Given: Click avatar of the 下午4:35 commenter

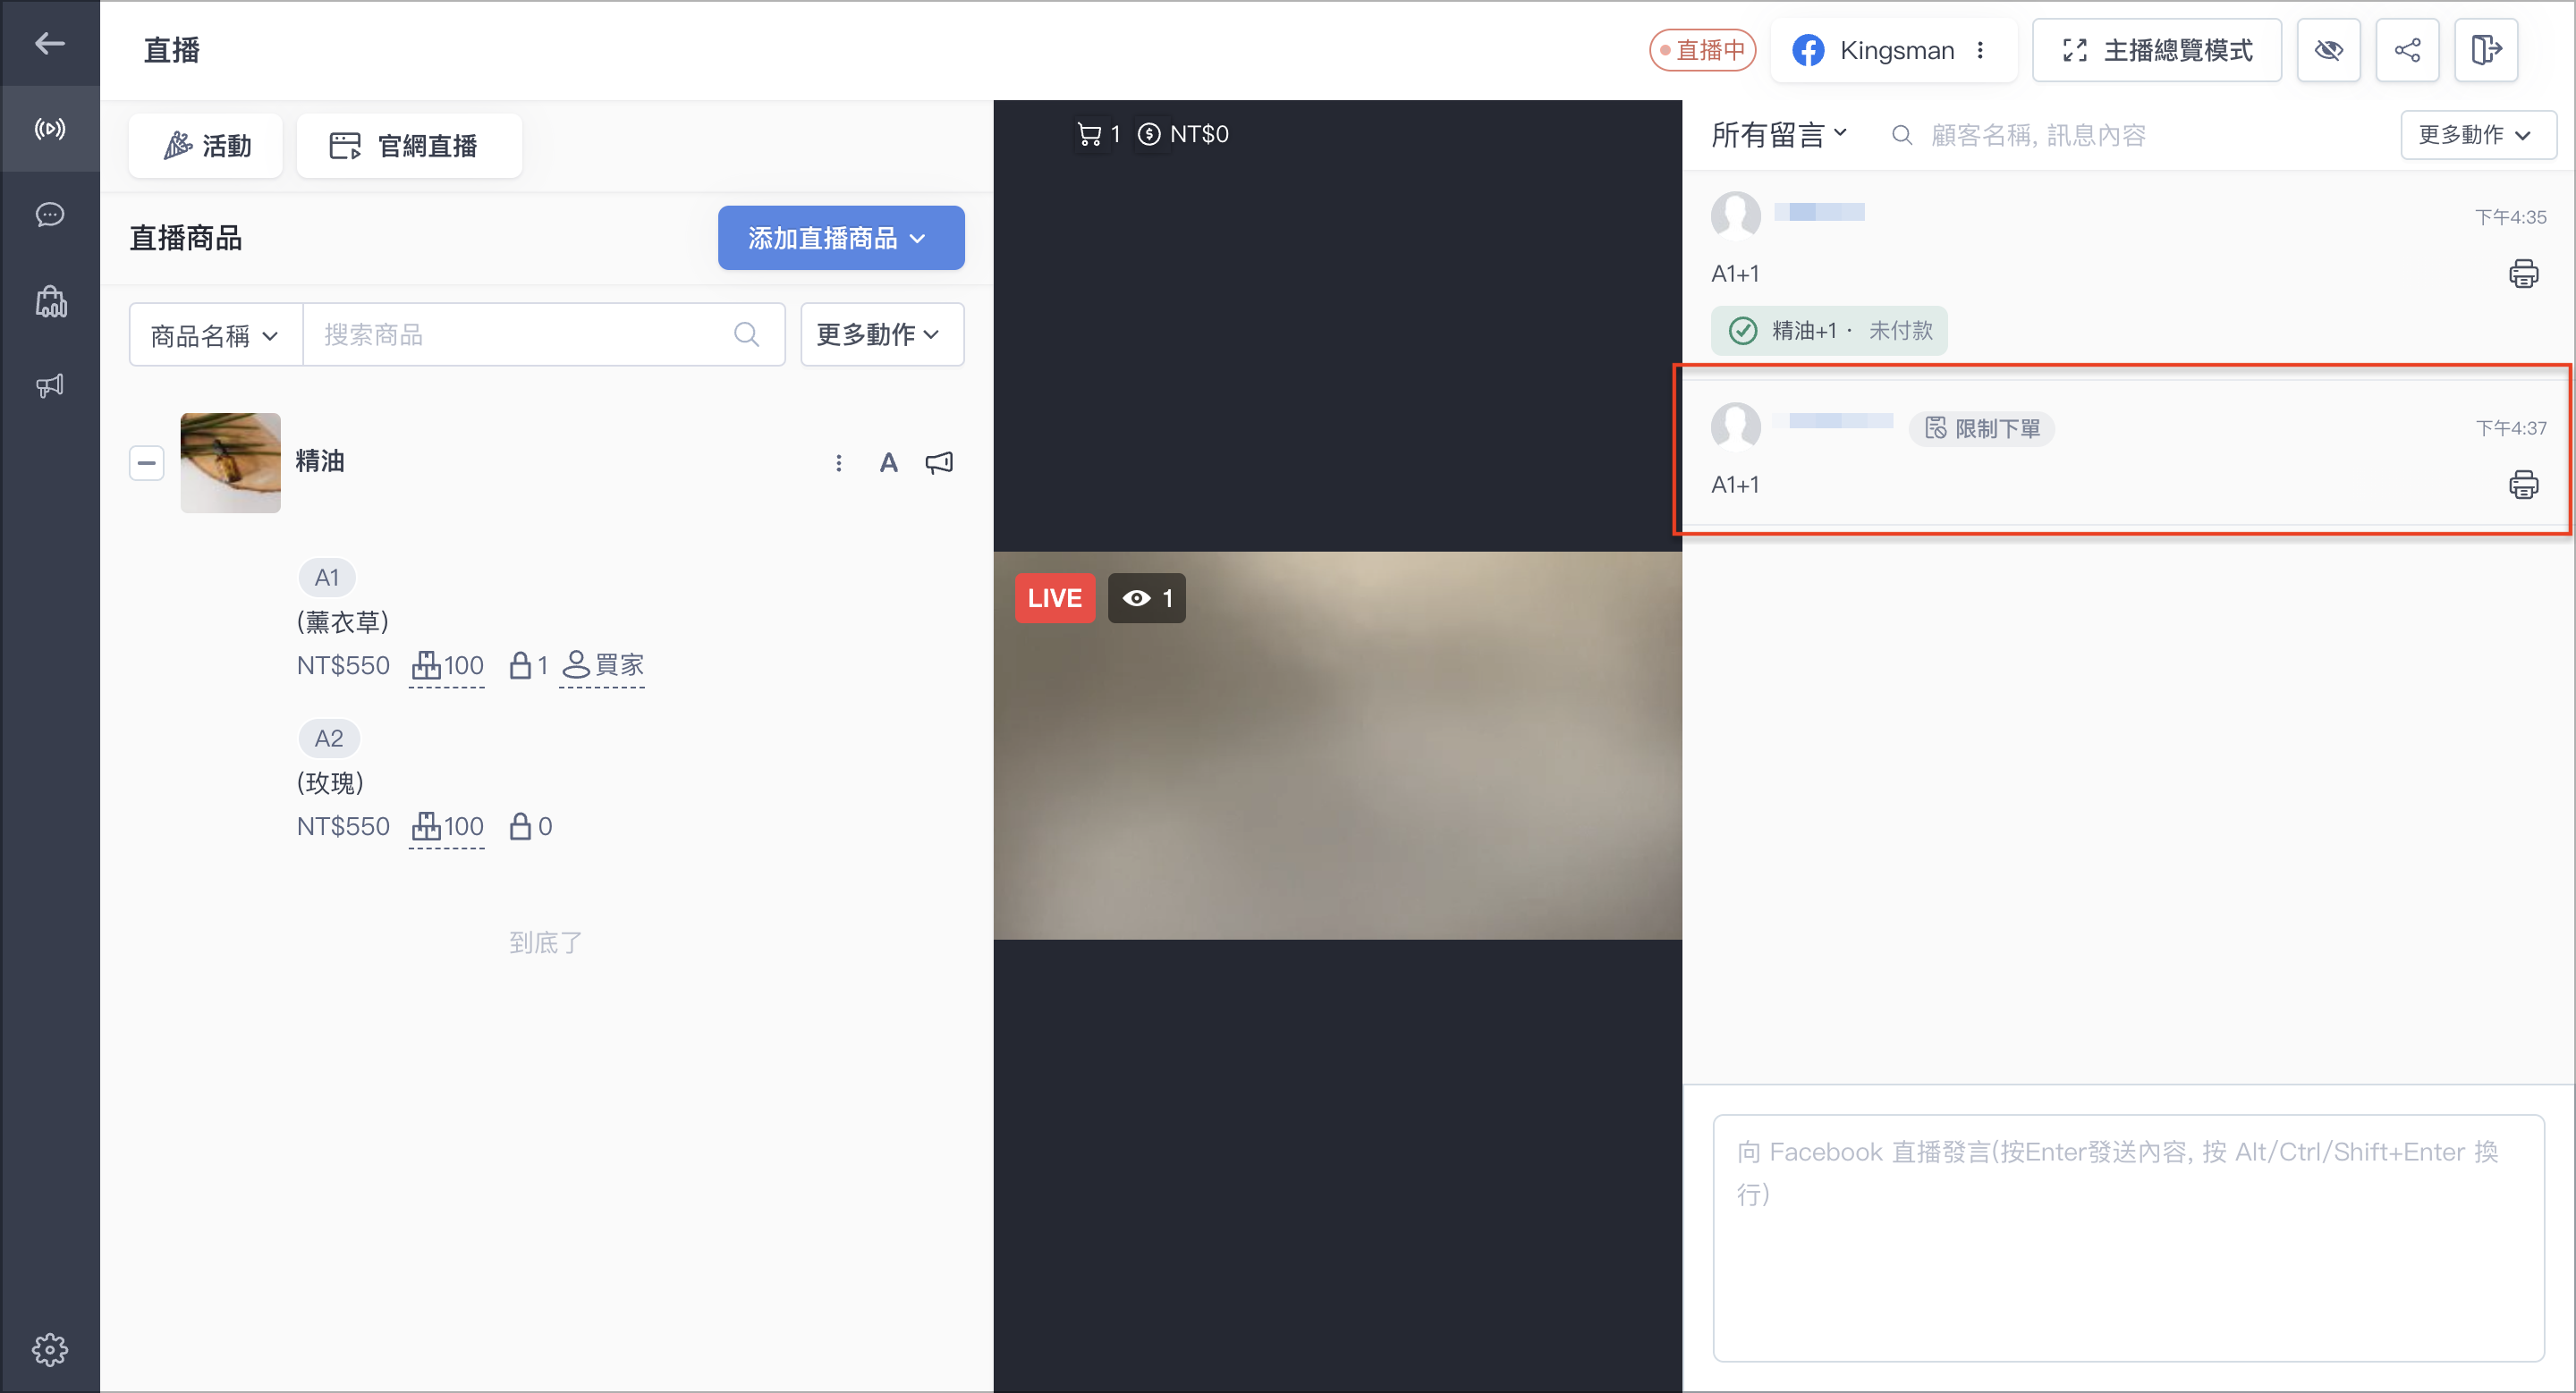Looking at the screenshot, I should coord(1735,215).
